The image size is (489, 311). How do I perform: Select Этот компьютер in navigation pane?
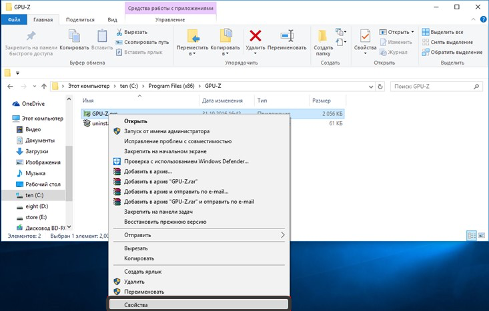(x=37, y=119)
